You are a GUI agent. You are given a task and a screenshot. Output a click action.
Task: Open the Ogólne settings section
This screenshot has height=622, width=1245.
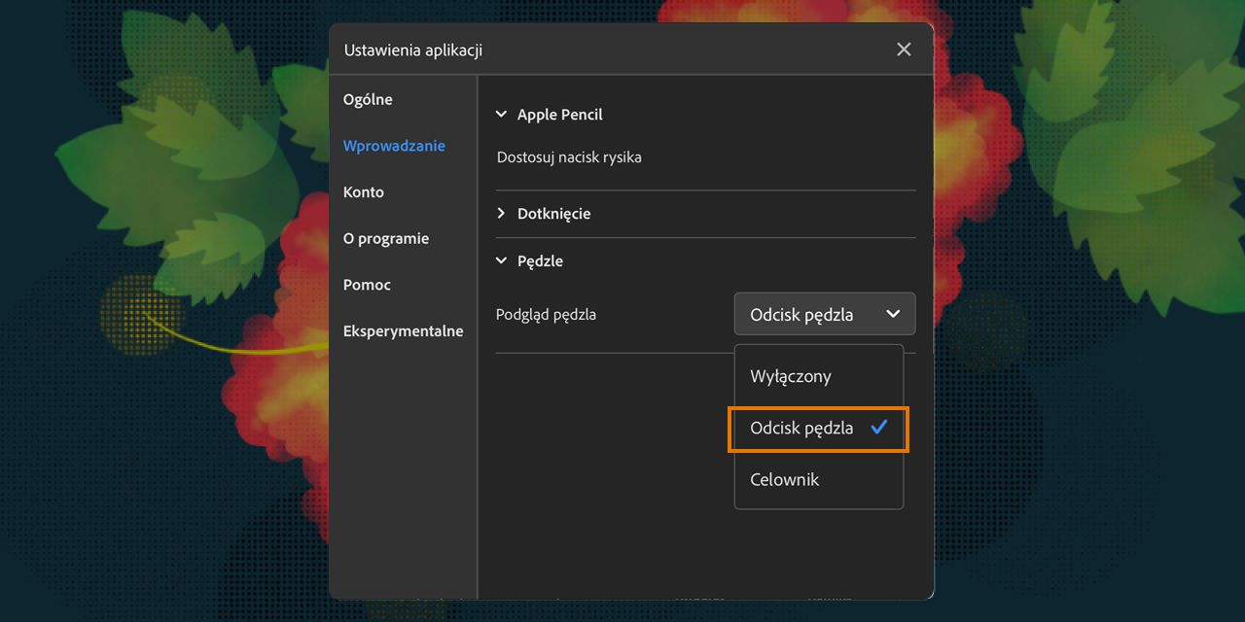coord(367,99)
